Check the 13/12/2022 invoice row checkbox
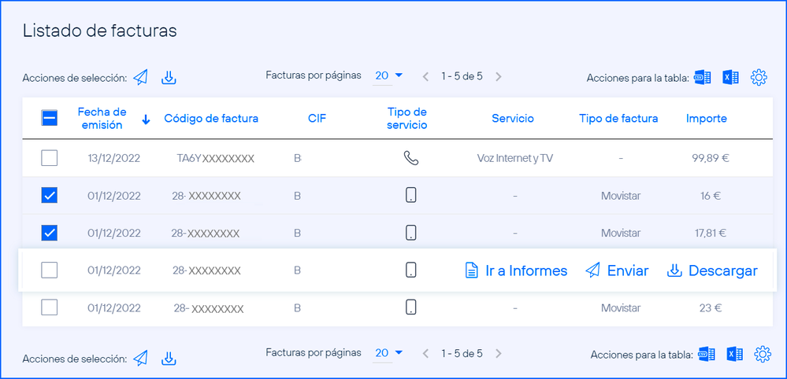The width and height of the screenshot is (787, 379). (49, 158)
